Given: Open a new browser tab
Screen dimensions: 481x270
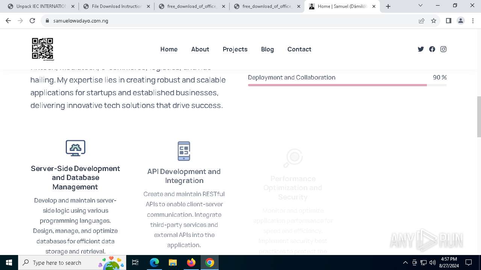Looking at the screenshot, I should tap(388, 6).
